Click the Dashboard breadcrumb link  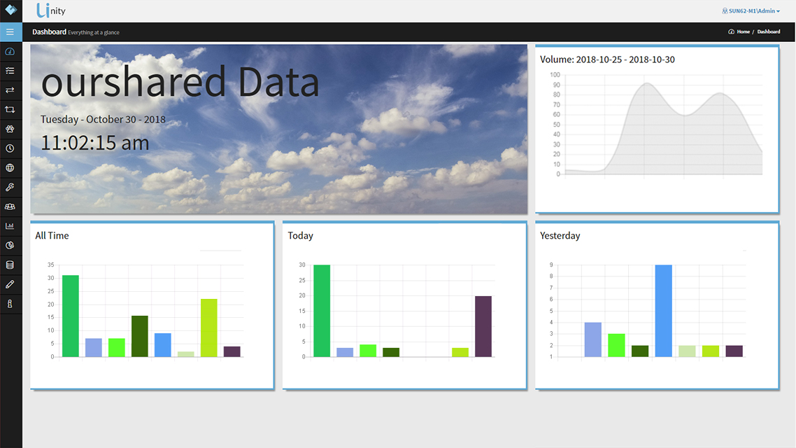(769, 32)
